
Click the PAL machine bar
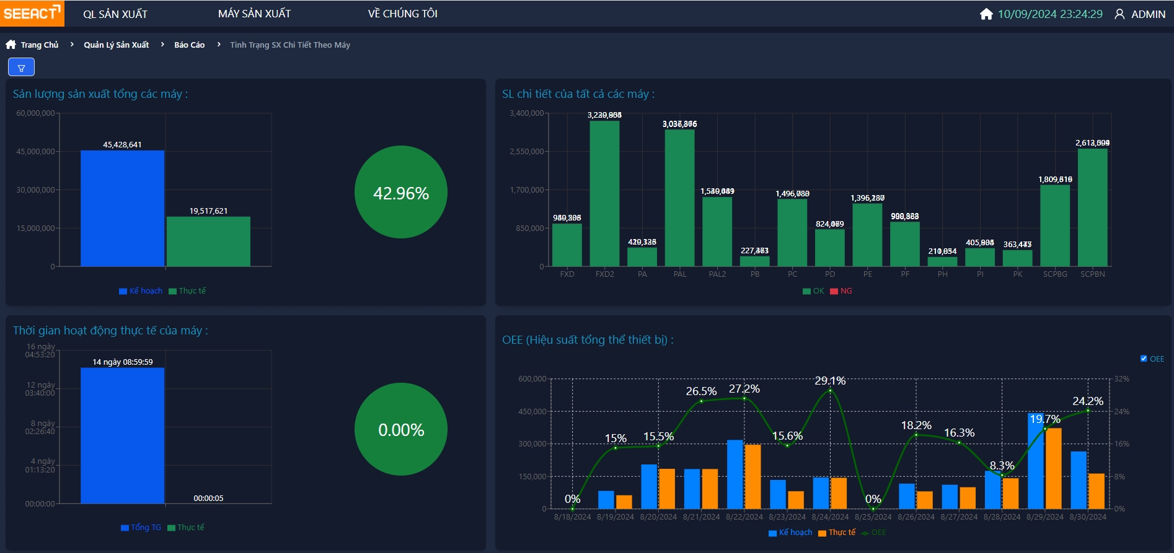(x=680, y=198)
